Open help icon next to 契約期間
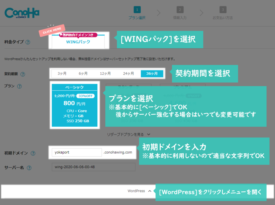The image size is (275, 205). [23, 74]
